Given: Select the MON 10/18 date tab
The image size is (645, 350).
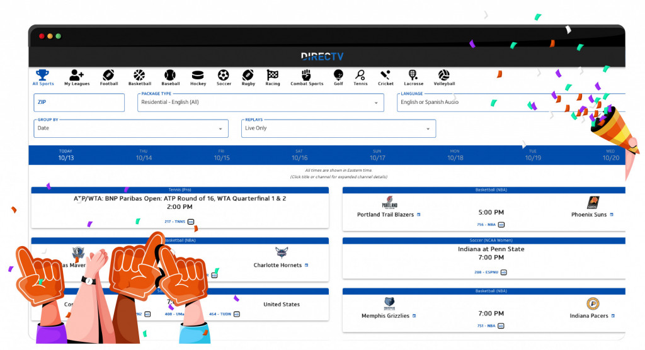Looking at the screenshot, I should (x=455, y=155).
